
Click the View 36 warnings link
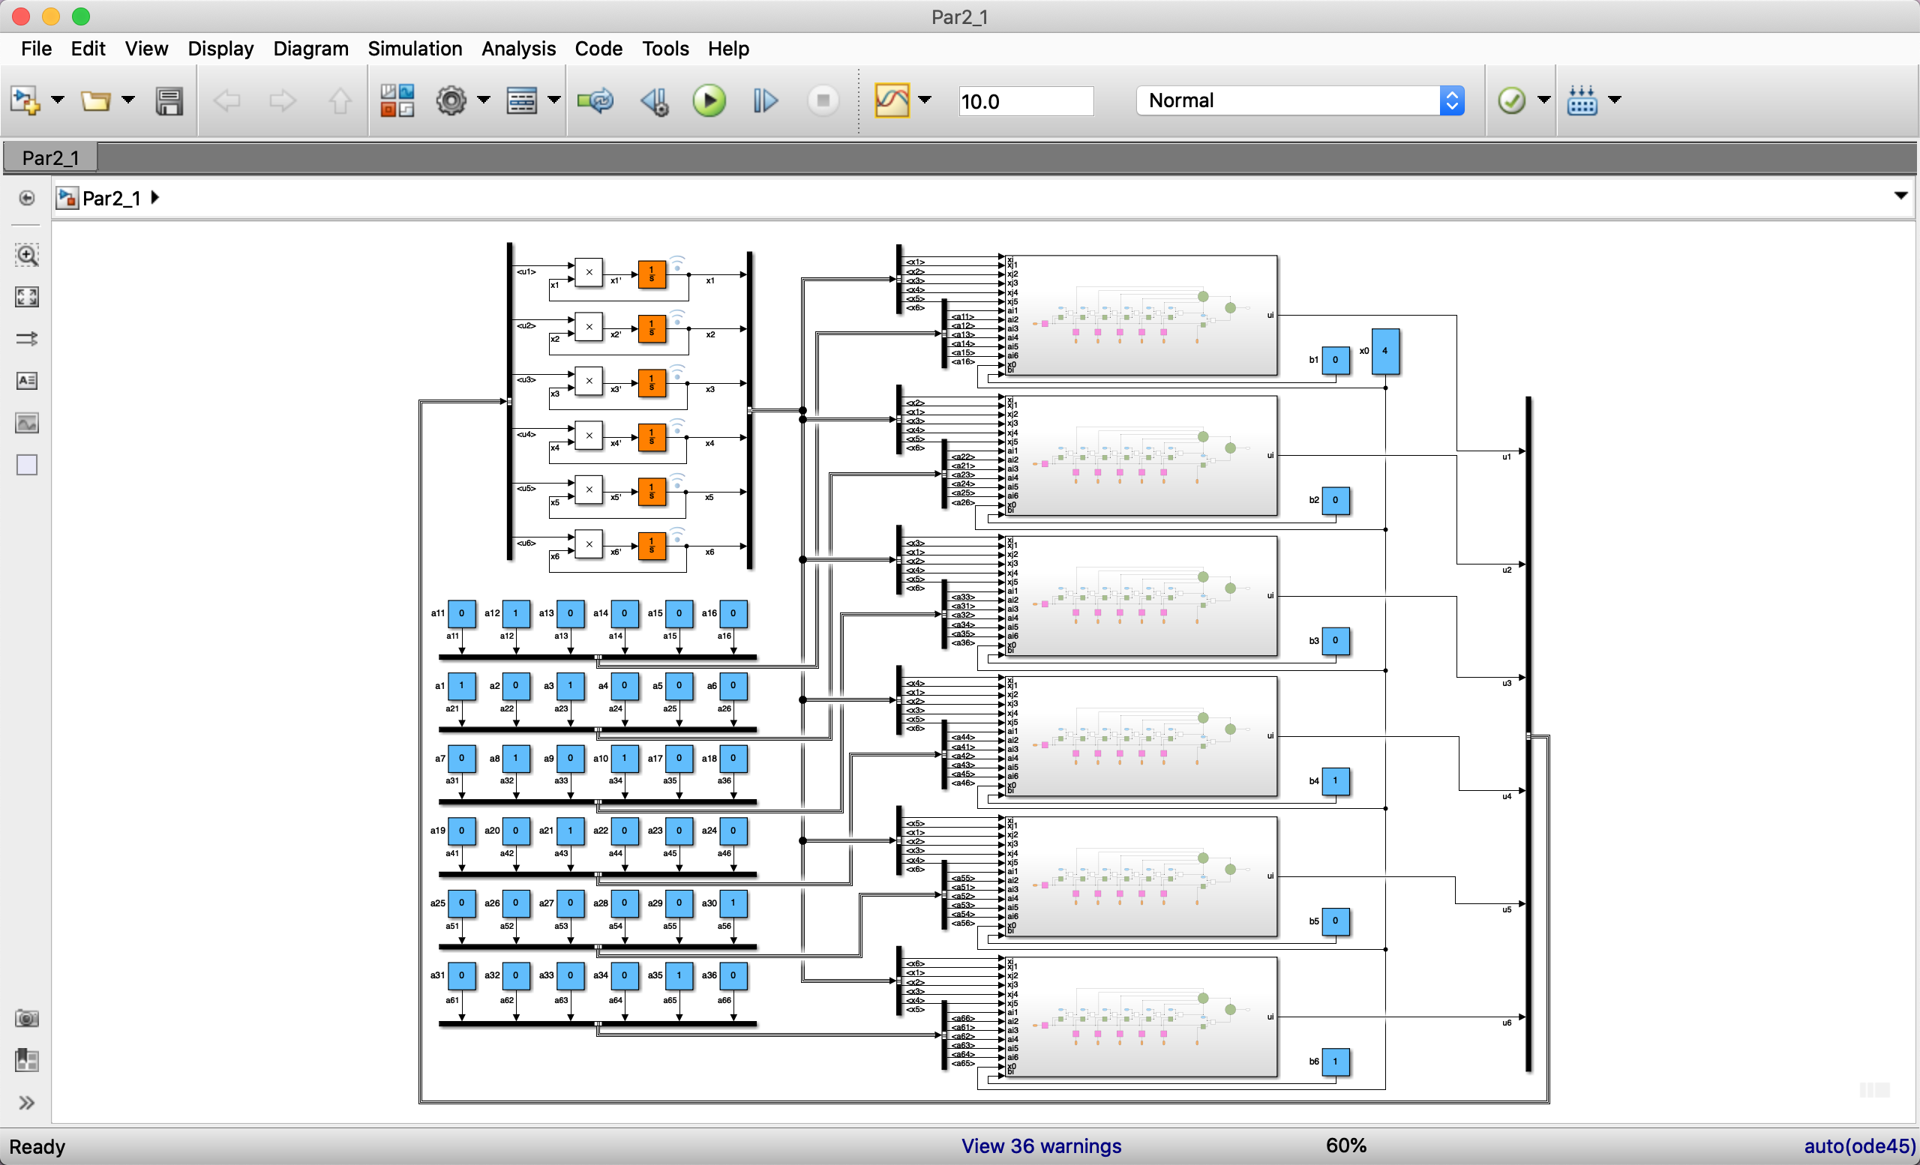click(x=1041, y=1146)
